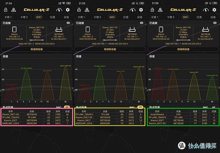Open the settings gear on the 21:54 screen
The height and width of the screenshot is (153, 220).
coord(68,10)
